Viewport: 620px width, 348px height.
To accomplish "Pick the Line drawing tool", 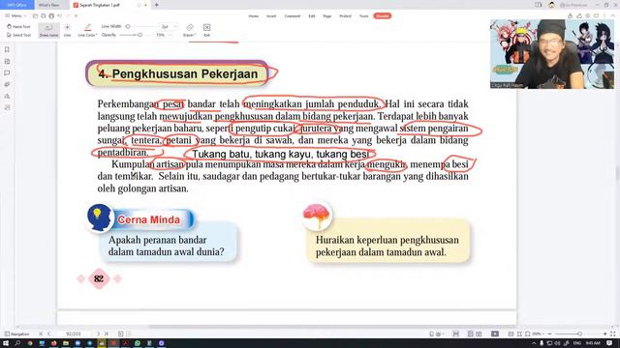I will coord(67,30).
